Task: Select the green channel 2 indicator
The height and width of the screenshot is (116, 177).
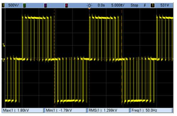Action: 24,5
